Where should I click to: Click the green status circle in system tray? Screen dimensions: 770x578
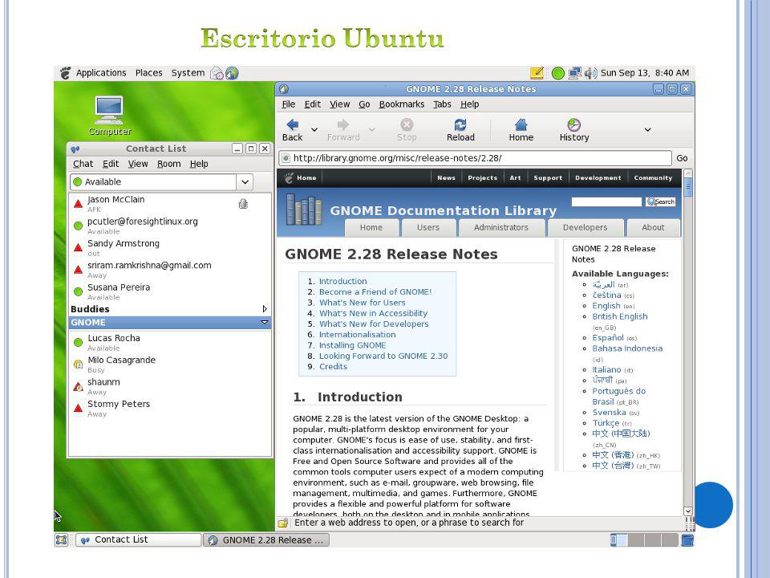pos(558,73)
